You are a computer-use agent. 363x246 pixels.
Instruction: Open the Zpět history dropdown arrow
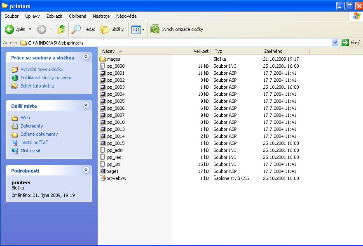pyautogui.click(x=30, y=29)
